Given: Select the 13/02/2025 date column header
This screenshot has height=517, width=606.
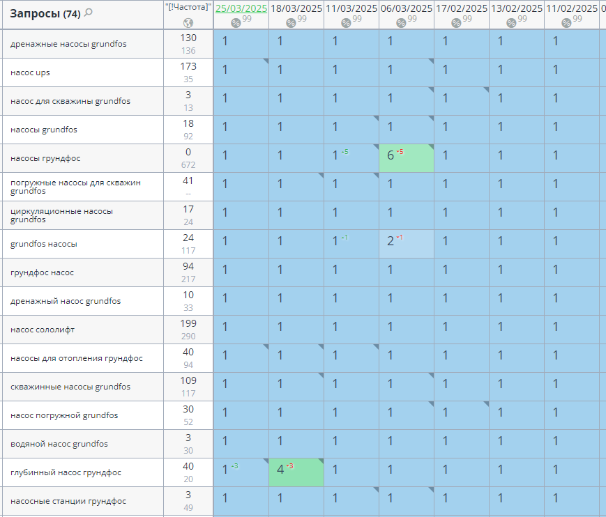Looking at the screenshot, I should tap(517, 8).
